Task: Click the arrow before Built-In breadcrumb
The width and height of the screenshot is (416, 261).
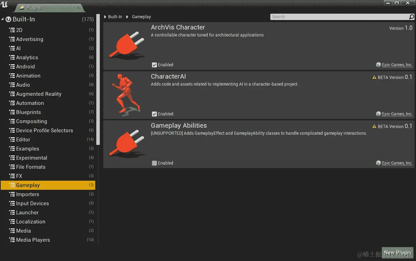Action: pyautogui.click(x=105, y=17)
